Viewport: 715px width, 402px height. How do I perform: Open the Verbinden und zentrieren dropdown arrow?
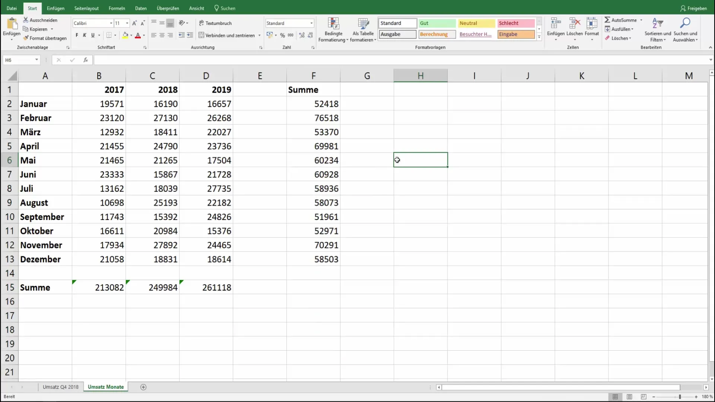tap(259, 35)
